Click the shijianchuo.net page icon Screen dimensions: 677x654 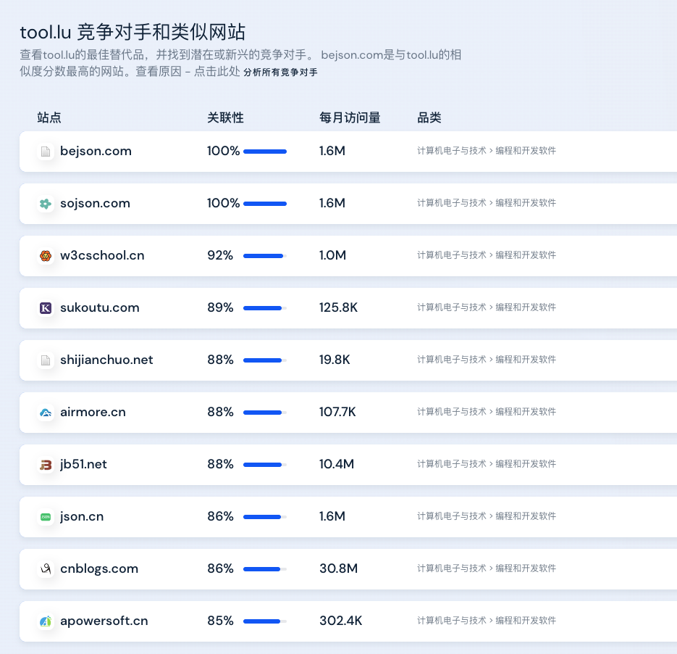click(x=46, y=360)
